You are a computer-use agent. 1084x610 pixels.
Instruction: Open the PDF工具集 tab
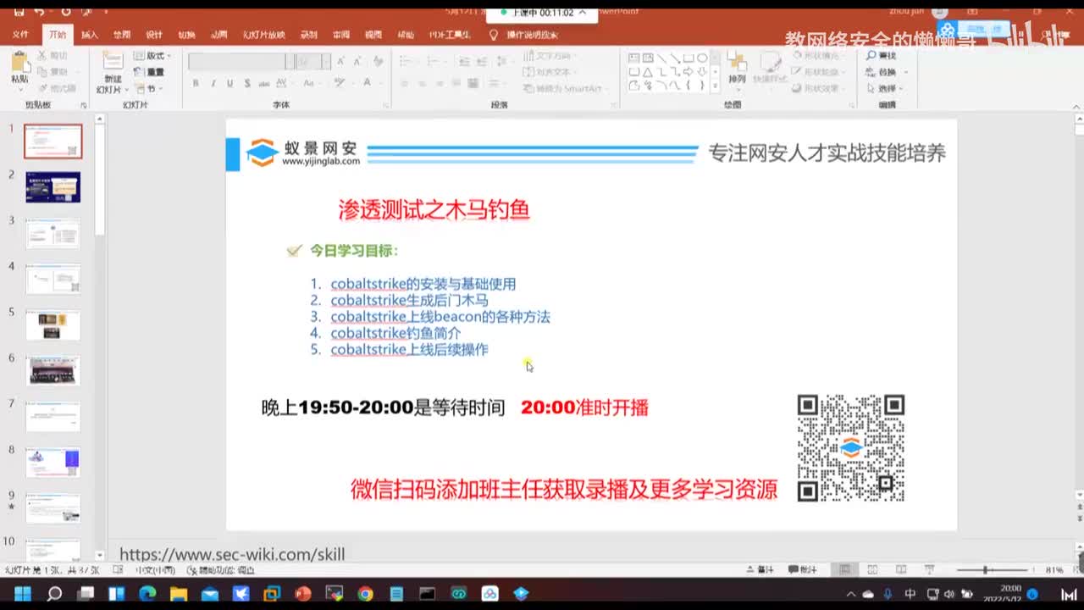point(450,35)
